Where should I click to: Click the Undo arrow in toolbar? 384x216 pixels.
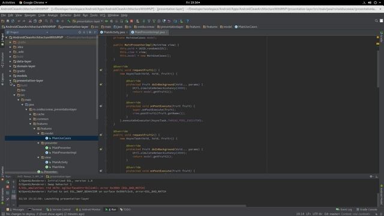click(19, 22)
